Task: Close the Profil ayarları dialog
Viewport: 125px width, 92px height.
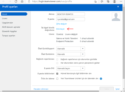Action: pos(118,6)
